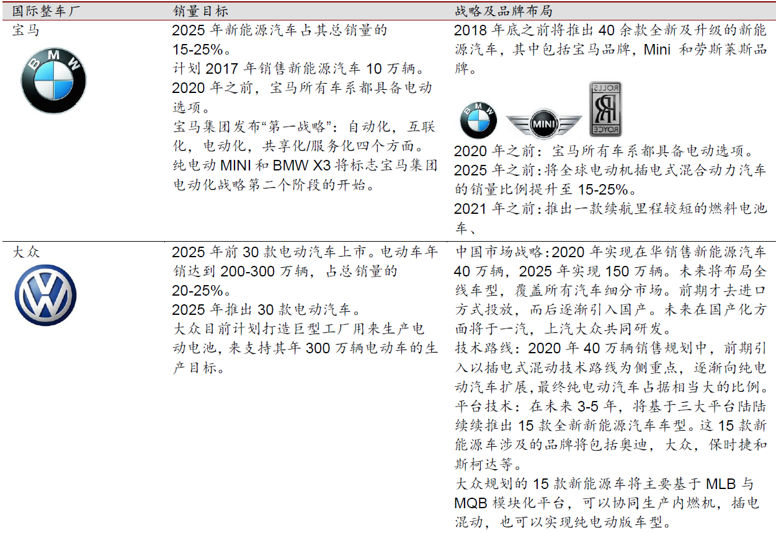776x533 pixels.
Task: Select the line starting 纯电动 MINI 和 BMW X3
Action: [305, 165]
